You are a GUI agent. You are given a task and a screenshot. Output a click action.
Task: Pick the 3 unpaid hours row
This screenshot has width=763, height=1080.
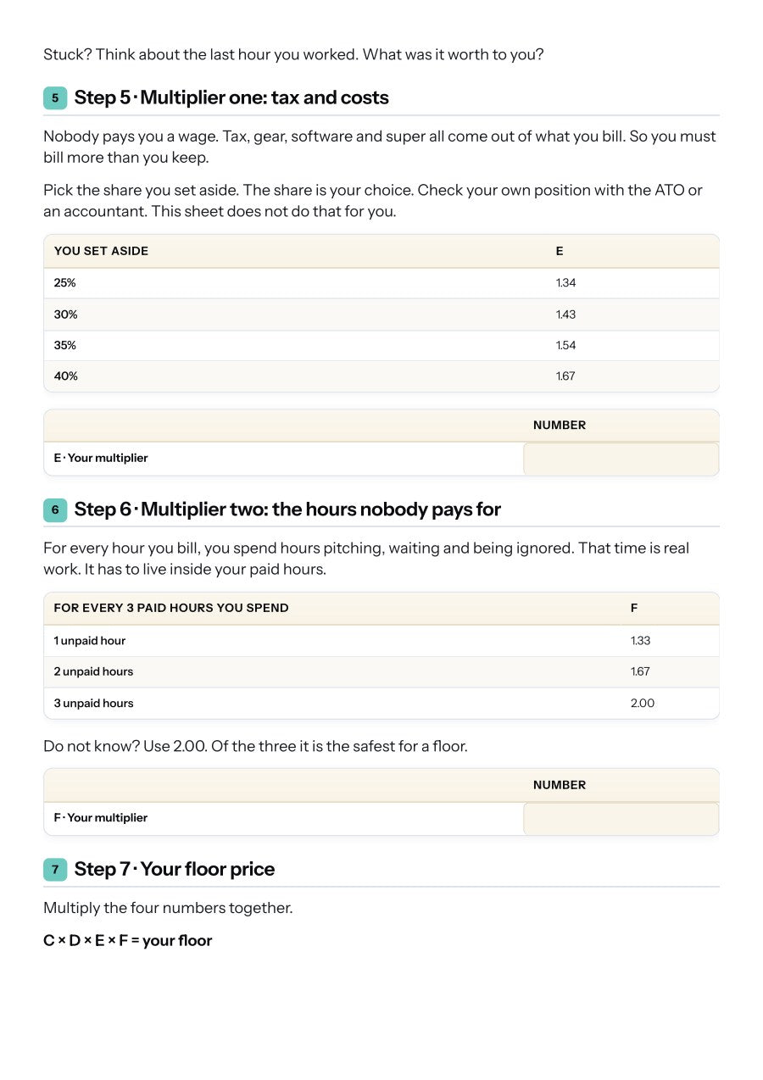[x=381, y=704]
